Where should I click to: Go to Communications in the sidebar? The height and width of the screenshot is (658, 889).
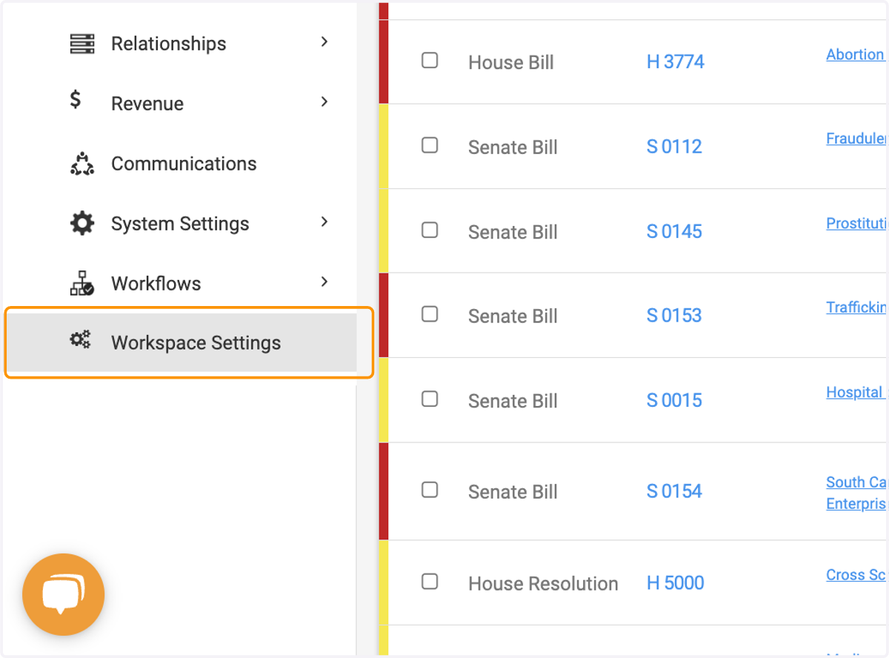click(184, 164)
